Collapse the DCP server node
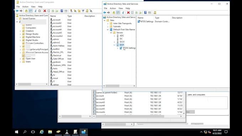Screen dimensions: 242x136 114,45
